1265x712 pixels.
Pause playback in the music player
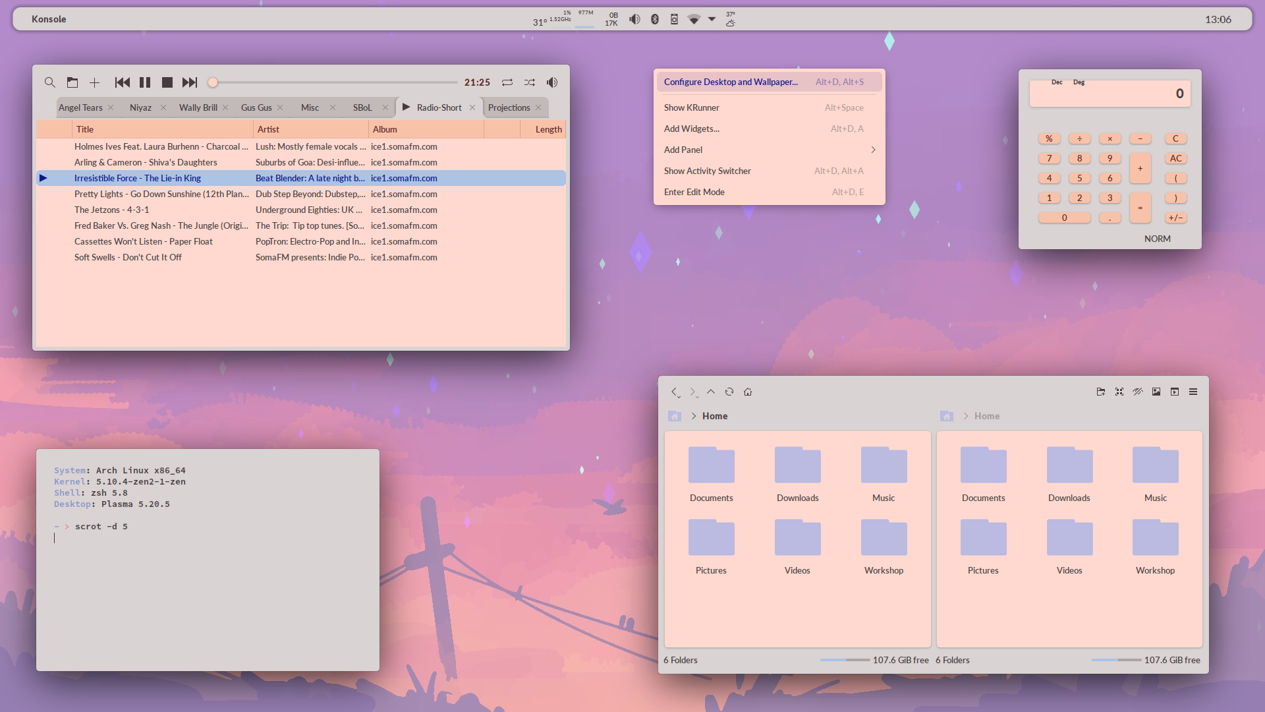(x=145, y=82)
